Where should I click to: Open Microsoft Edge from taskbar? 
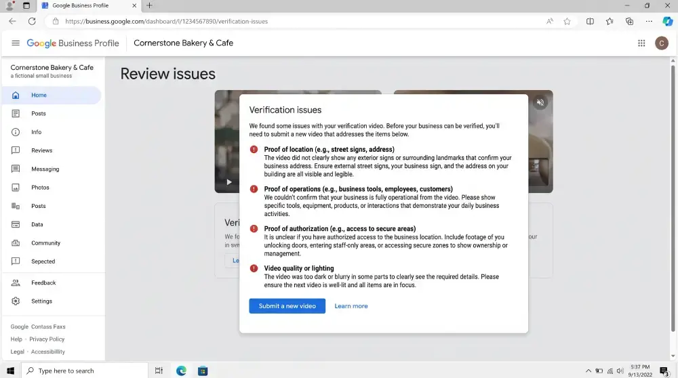pos(181,371)
